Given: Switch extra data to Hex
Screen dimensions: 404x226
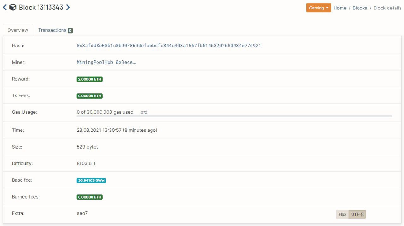Looking at the screenshot, I should pos(342,214).
